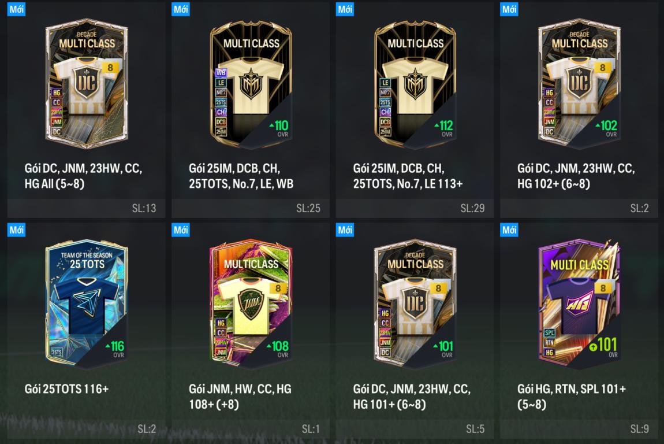Click the SPL class icon on the purple card
664x444 pixels.
tap(549, 333)
